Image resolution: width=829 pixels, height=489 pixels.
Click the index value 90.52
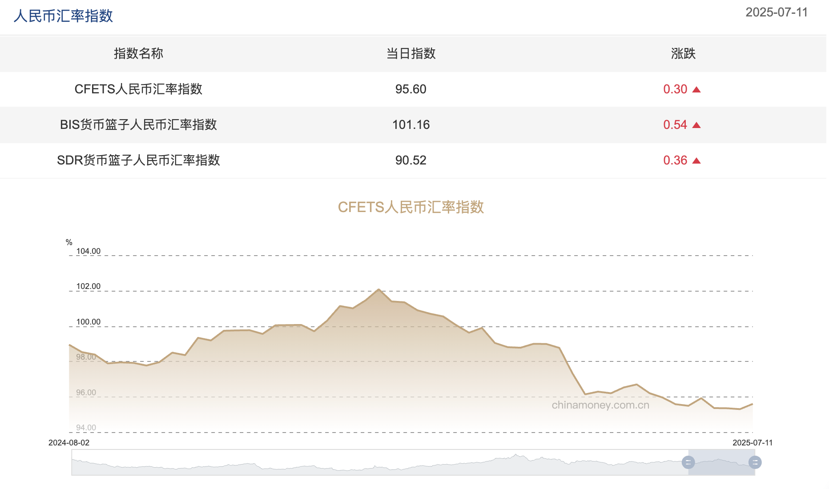pos(410,160)
